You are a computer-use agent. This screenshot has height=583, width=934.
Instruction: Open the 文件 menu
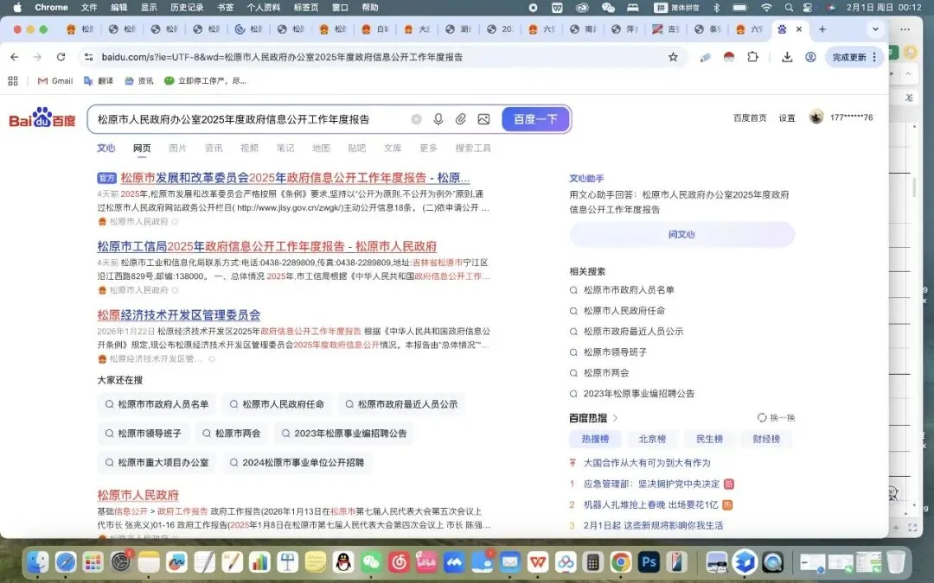coord(89,7)
